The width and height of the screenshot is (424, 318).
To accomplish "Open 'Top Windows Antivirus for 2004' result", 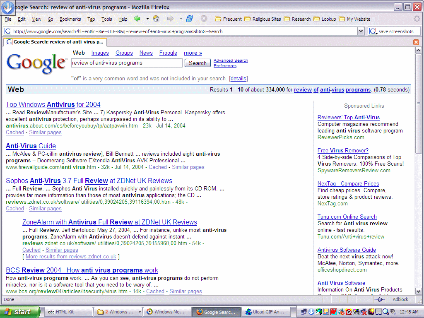I will [53, 105].
